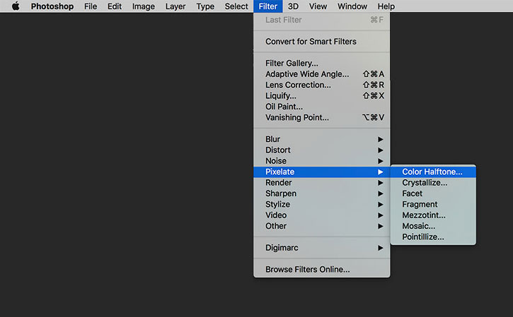Choose Color Halftone filter
This screenshot has height=317, width=513.
(433, 172)
